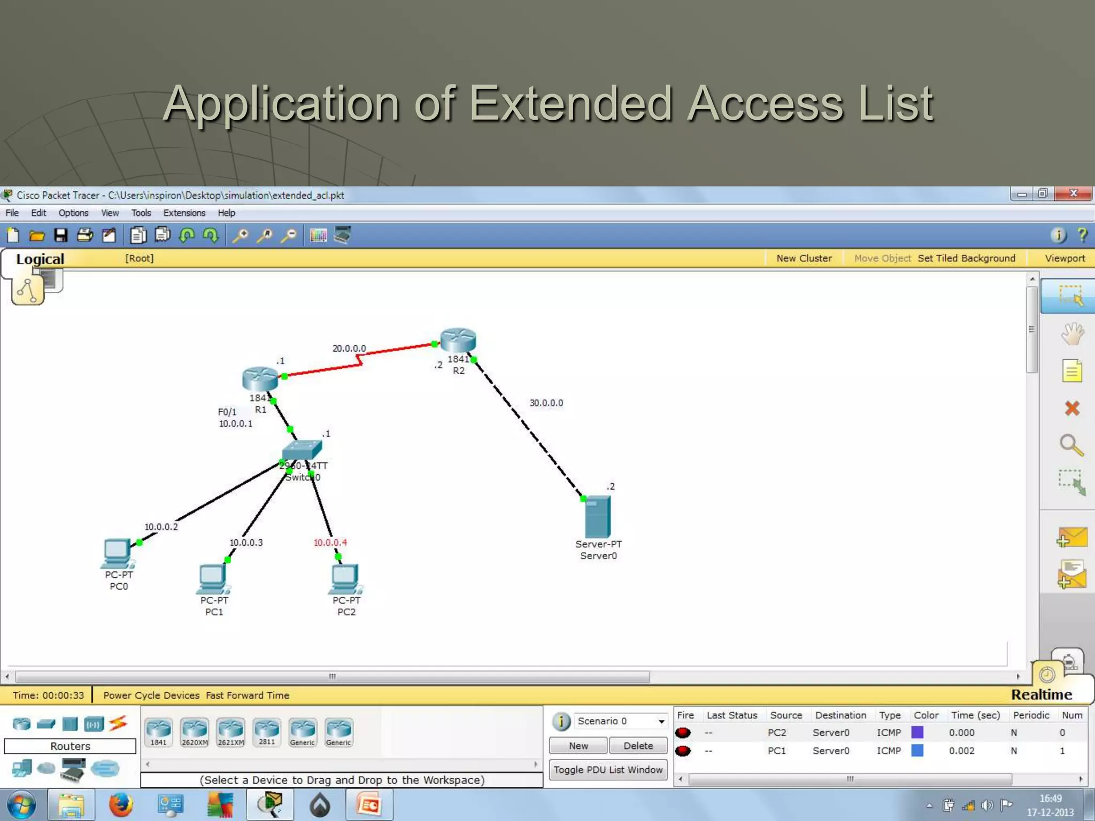This screenshot has height=821, width=1095.
Task: Pick the 2811 router model
Action: point(267,732)
